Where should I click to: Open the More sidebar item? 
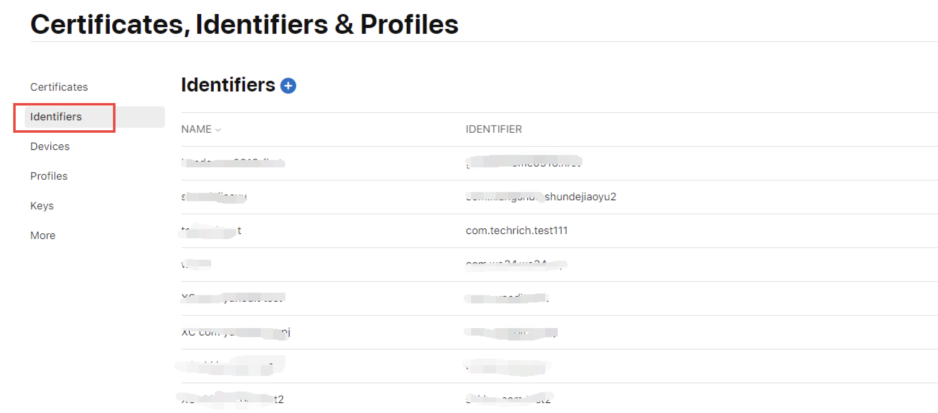click(x=43, y=235)
